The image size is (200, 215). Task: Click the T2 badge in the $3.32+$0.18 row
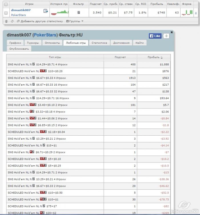(x=32, y=111)
